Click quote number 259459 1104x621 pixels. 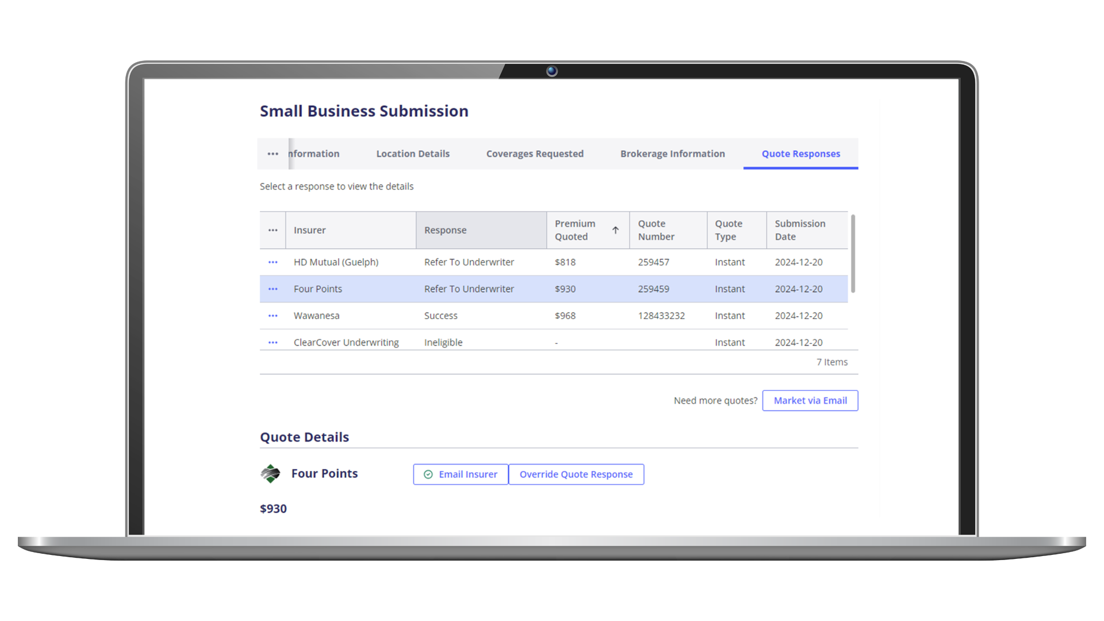pyautogui.click(x=653, y=289)
